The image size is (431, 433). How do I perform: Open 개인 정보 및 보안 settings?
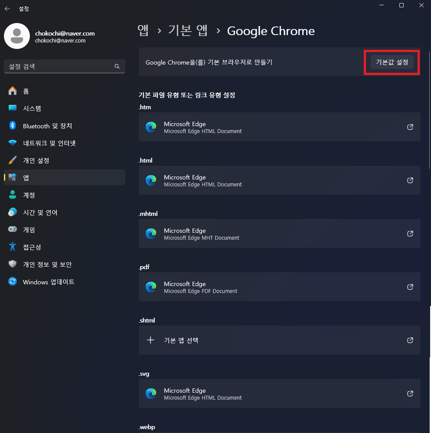click(x=64, y=264)
